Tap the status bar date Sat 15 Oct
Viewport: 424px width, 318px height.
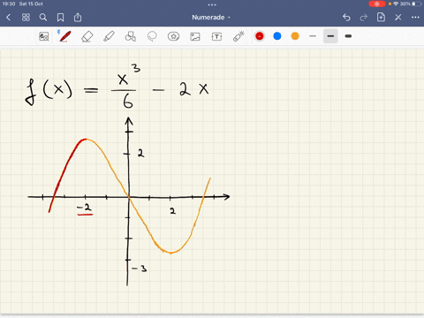[x=31, y=4]
